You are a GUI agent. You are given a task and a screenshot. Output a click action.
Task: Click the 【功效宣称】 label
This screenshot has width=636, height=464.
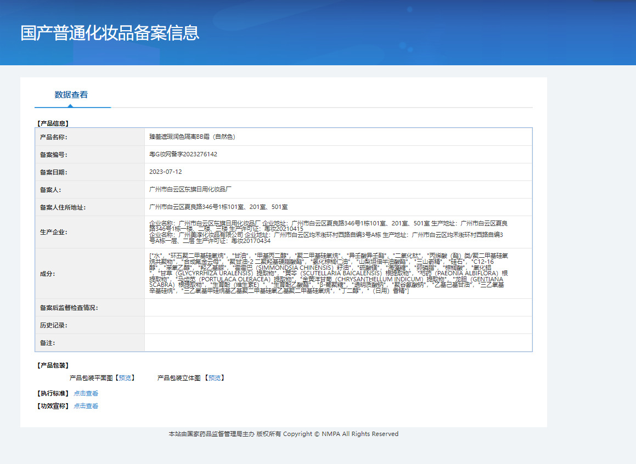tap(53, 406)
